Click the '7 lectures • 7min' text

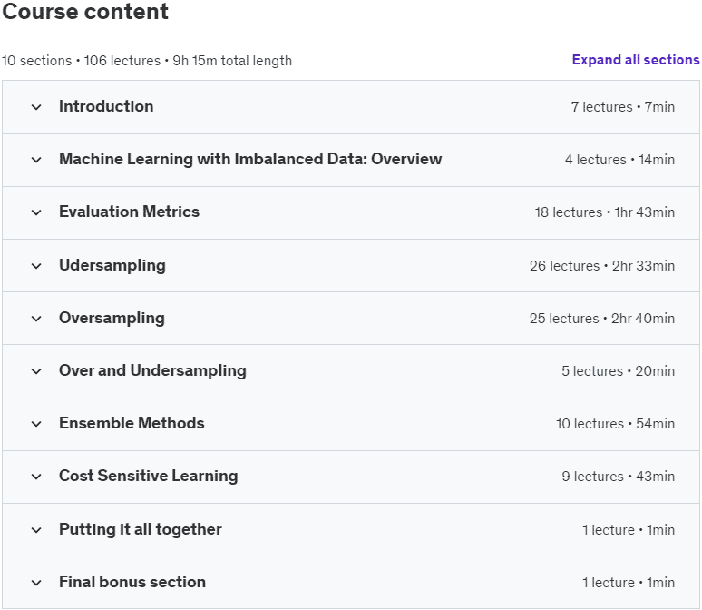click(623, 107)
